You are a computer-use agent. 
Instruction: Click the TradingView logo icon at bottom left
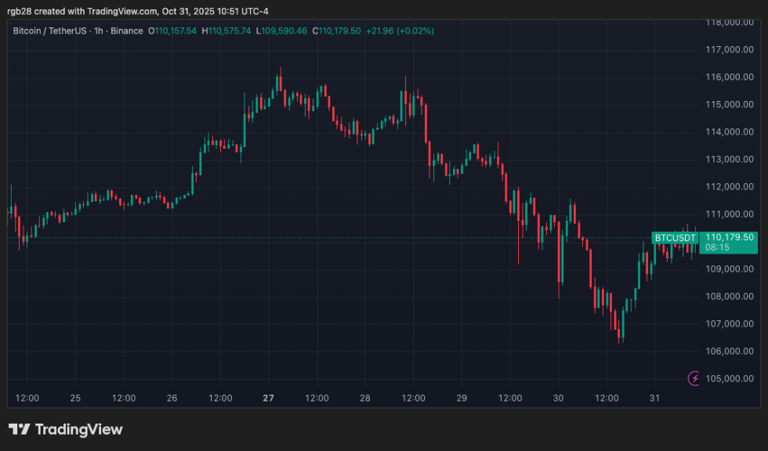click(x=20, y=429)
